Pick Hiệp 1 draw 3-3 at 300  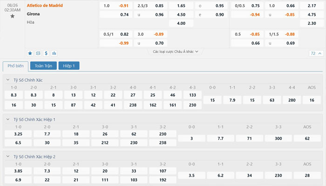[x=278, y=138]
